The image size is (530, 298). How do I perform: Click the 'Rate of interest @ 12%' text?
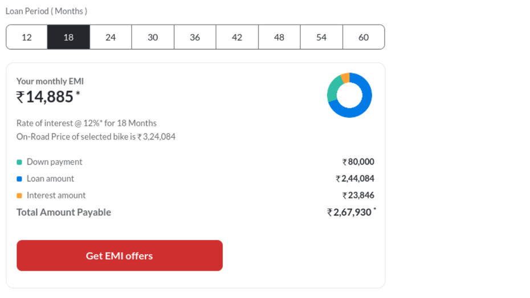pyautogui.click(x=87, y=123)
